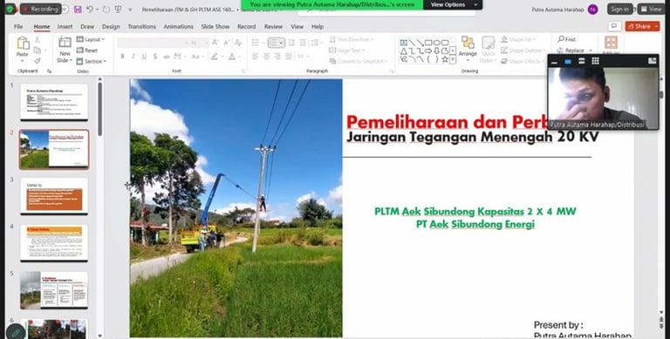This screenshot has height=339, width=670.
Task: Toggle Strikethrough formatting
Action: pos(166,57)
